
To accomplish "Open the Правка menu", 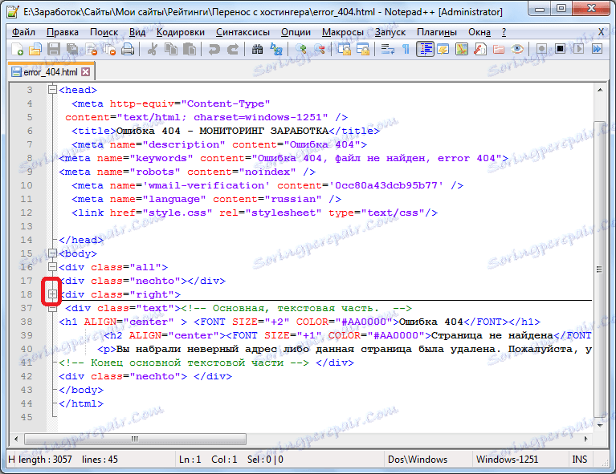I will 63,32.
